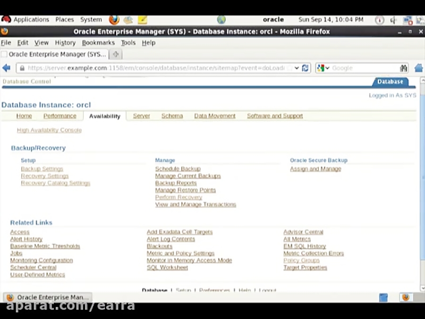Click the padlock icon in the address bar
The image size is (425, 319).
23,68
